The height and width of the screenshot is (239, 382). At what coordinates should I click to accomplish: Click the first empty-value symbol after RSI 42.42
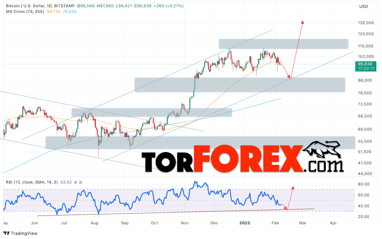pyautogui.click(x=76, y=182)
